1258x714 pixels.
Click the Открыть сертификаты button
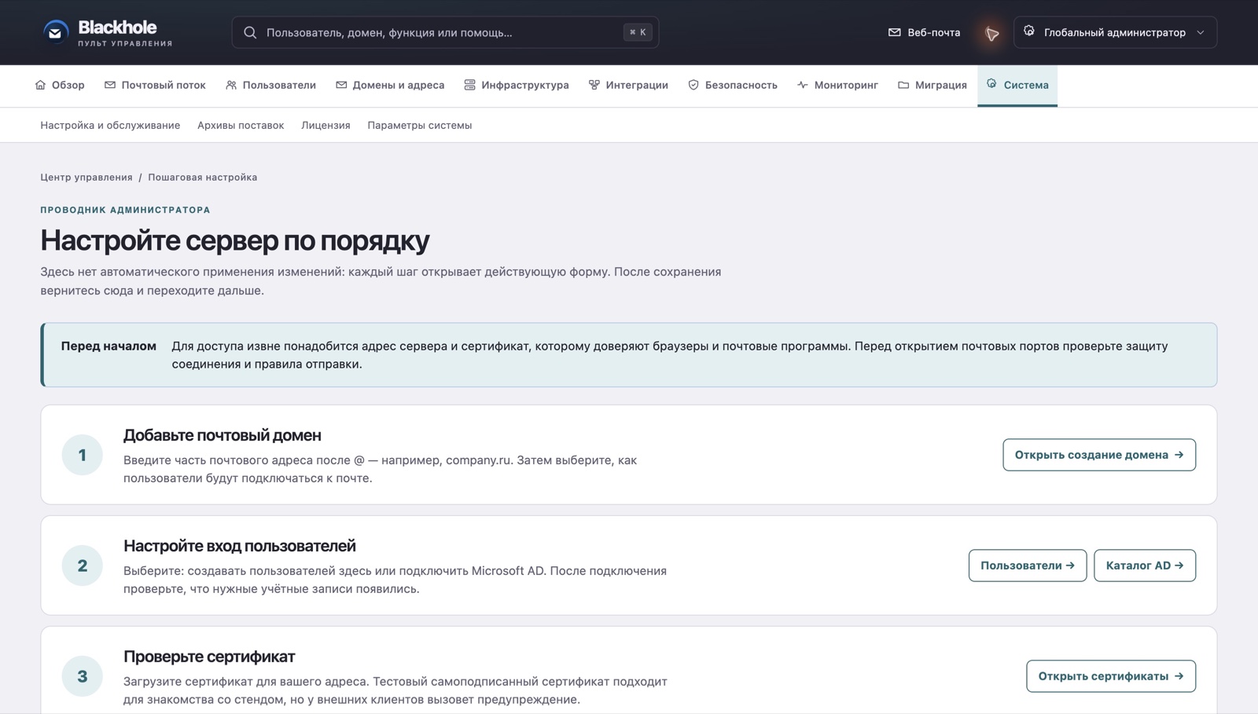1111,676
